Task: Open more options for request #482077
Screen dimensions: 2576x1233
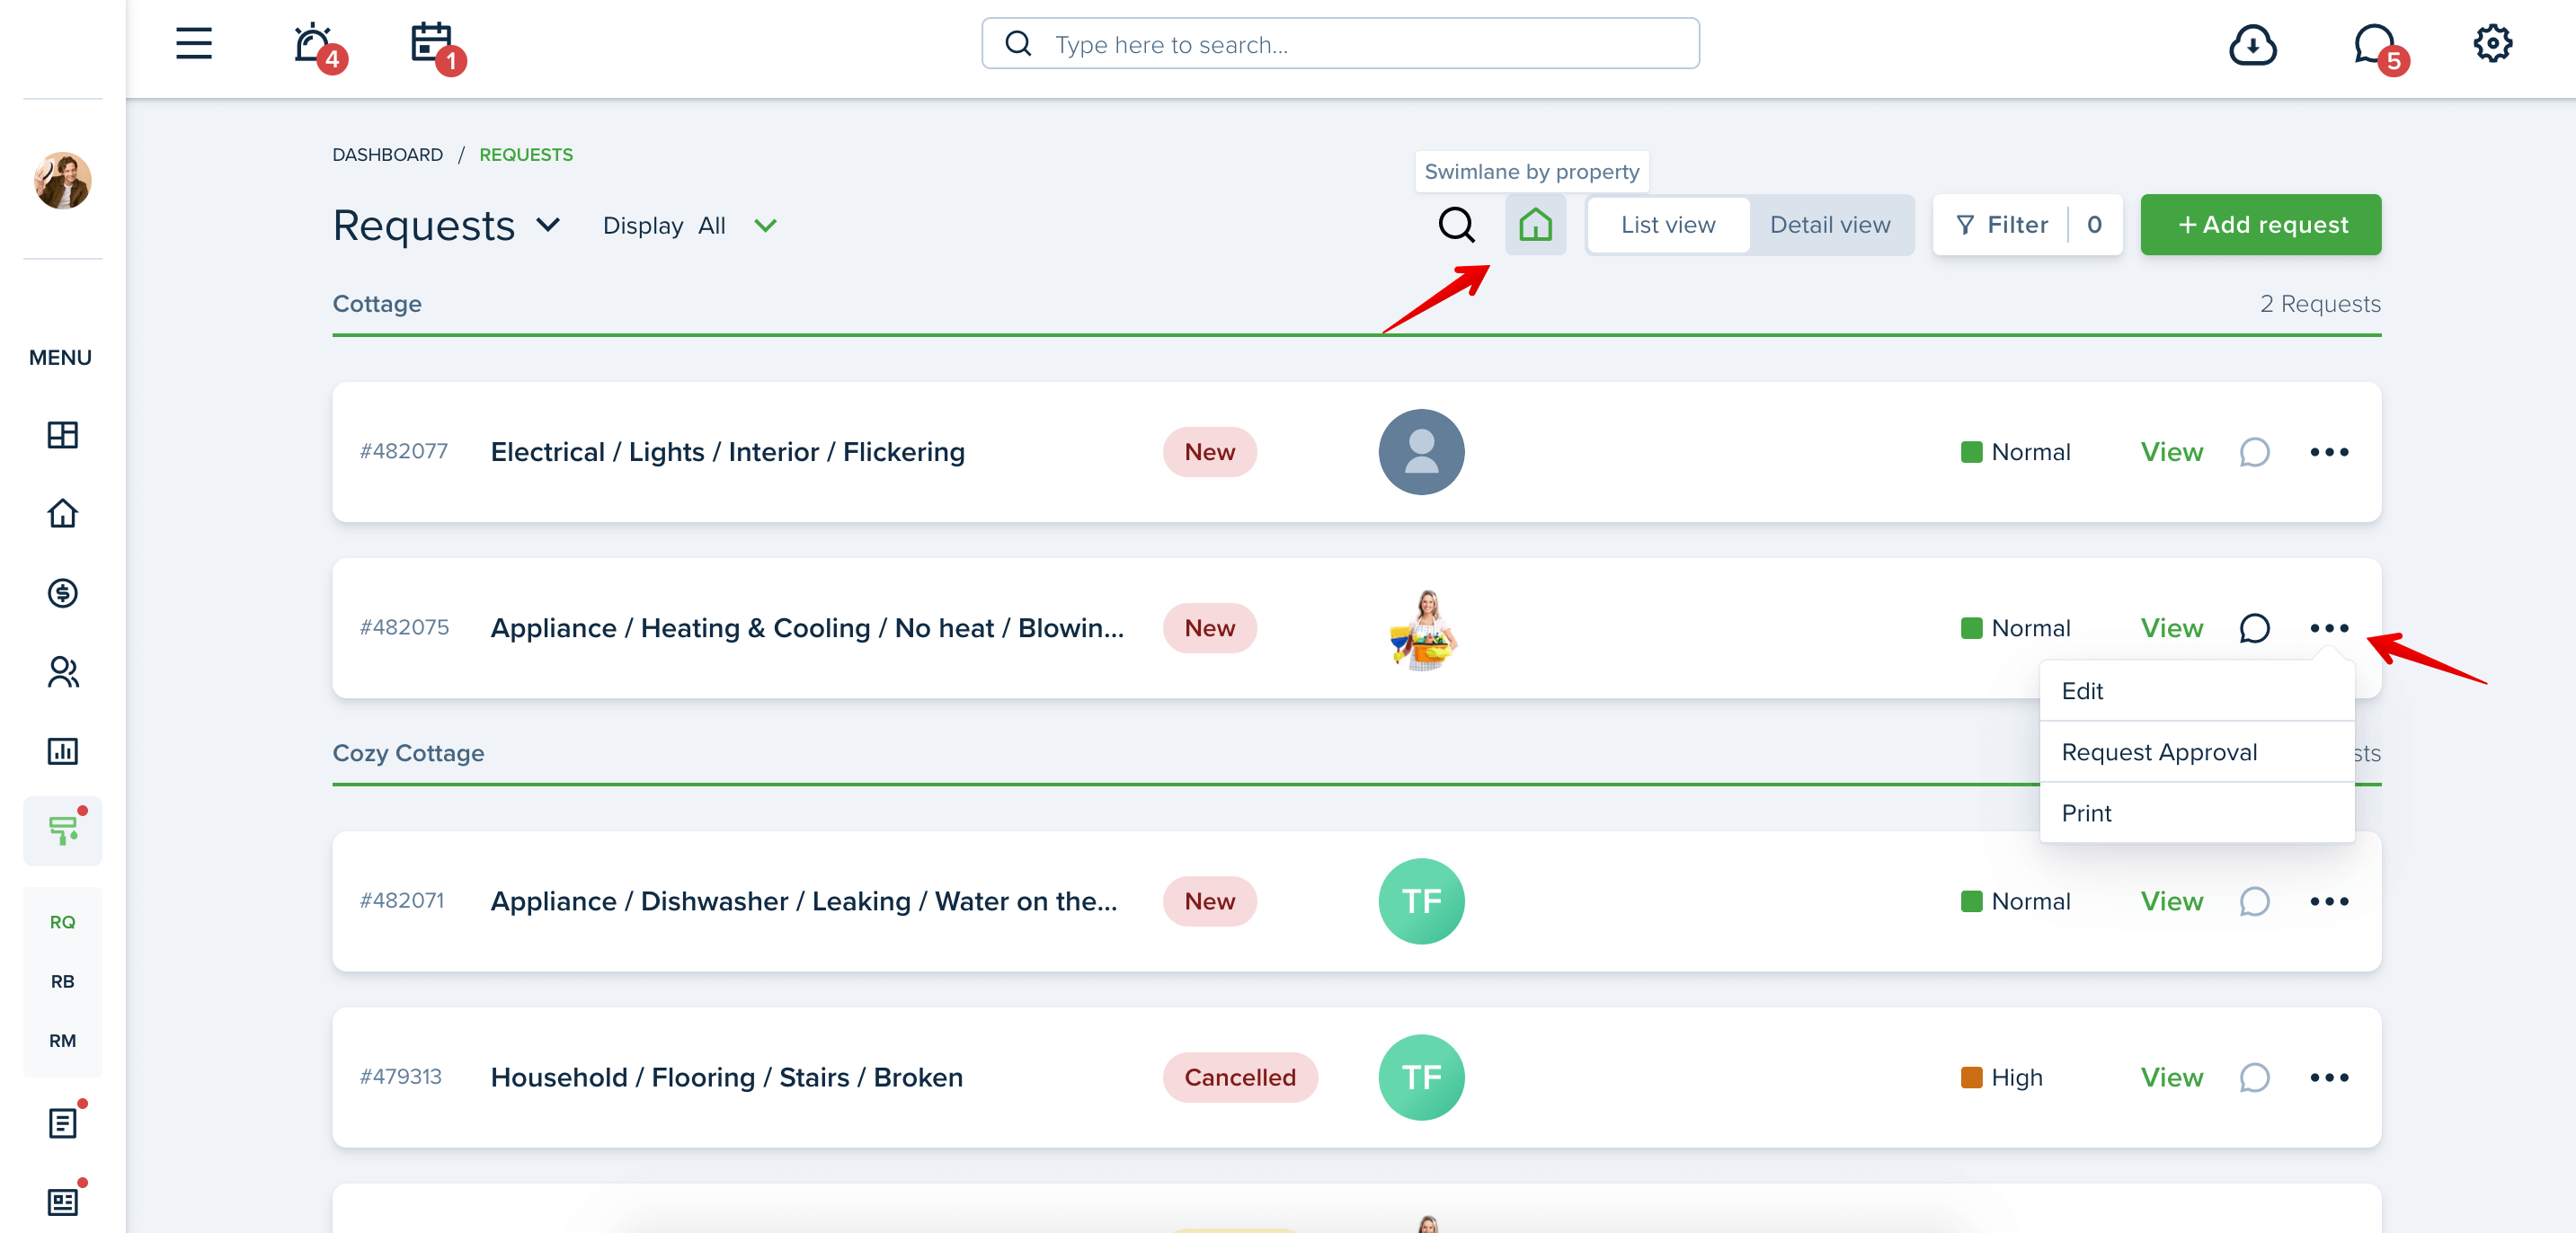Action: 2329,452
